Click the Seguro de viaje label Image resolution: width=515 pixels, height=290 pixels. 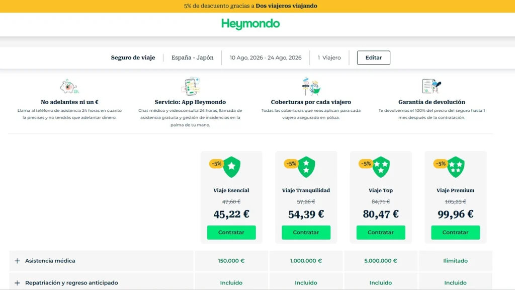tap(133, 57)
